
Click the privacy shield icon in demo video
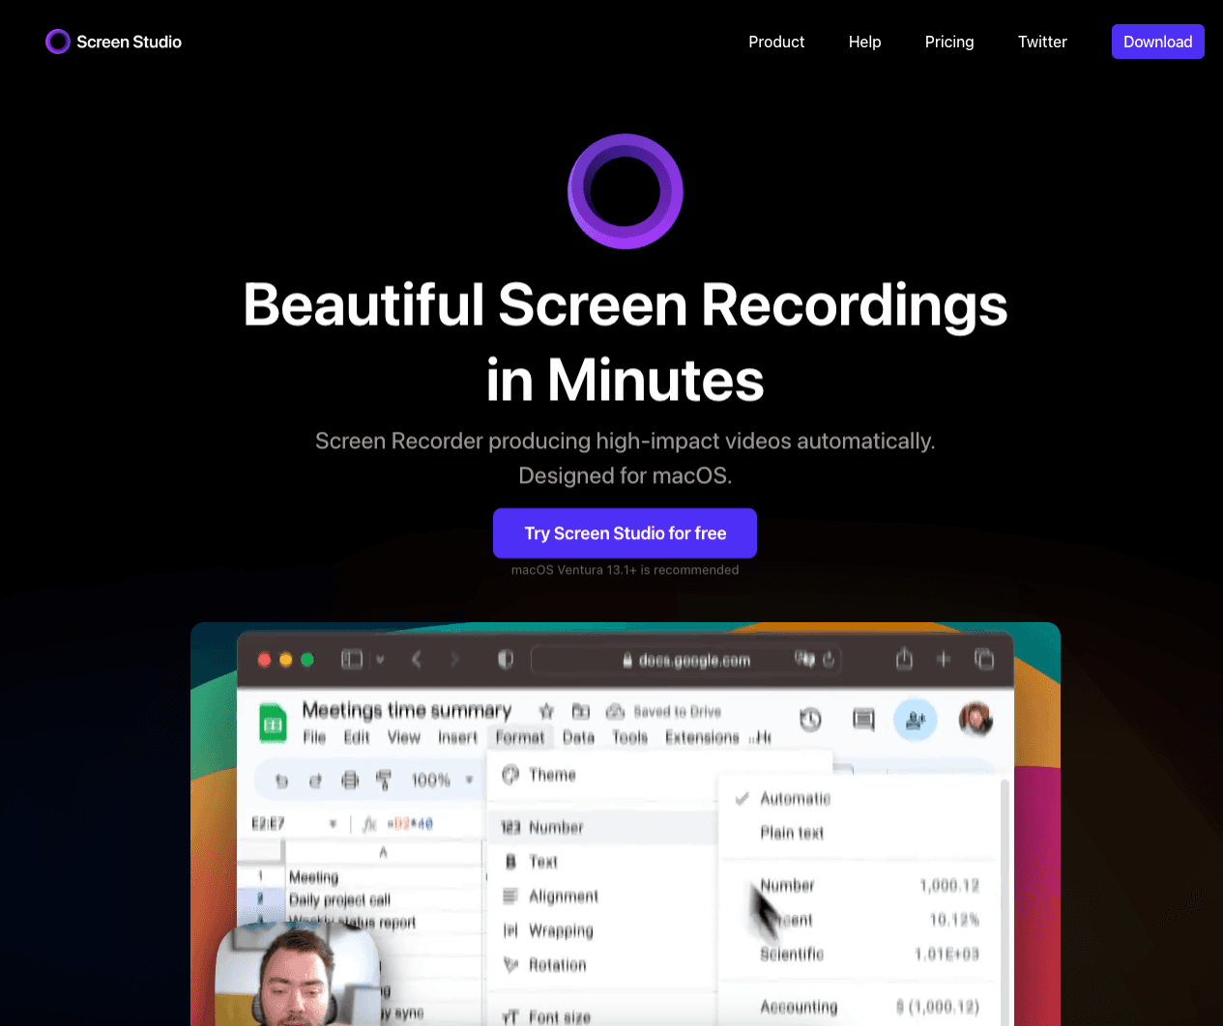tap(505, 660)
